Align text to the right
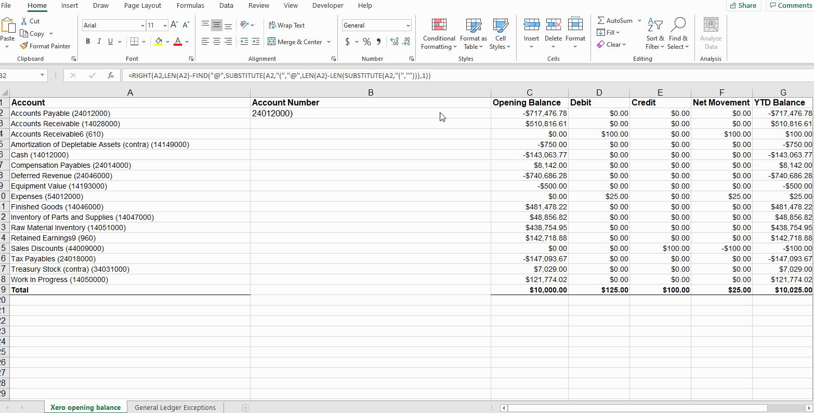814x413 pixels. (228, 42)
